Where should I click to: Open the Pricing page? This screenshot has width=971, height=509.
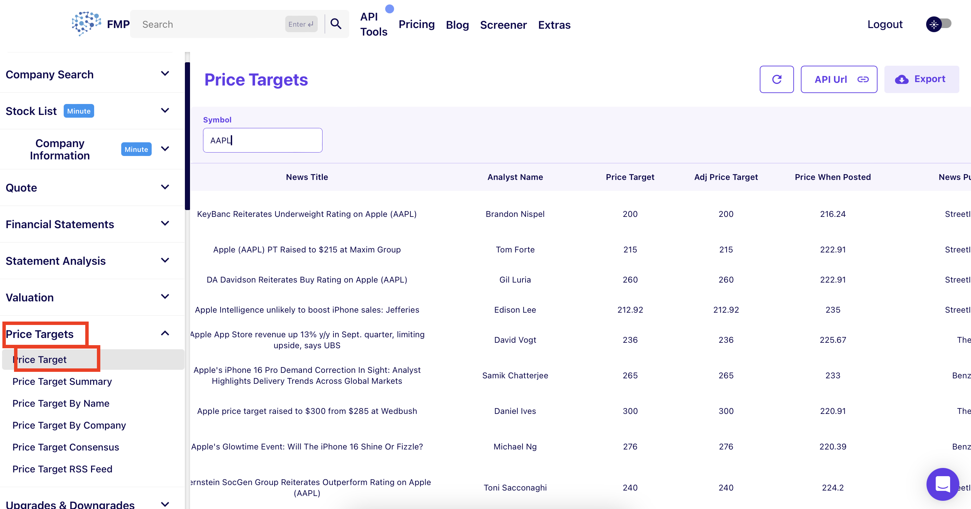pos(417,25)
